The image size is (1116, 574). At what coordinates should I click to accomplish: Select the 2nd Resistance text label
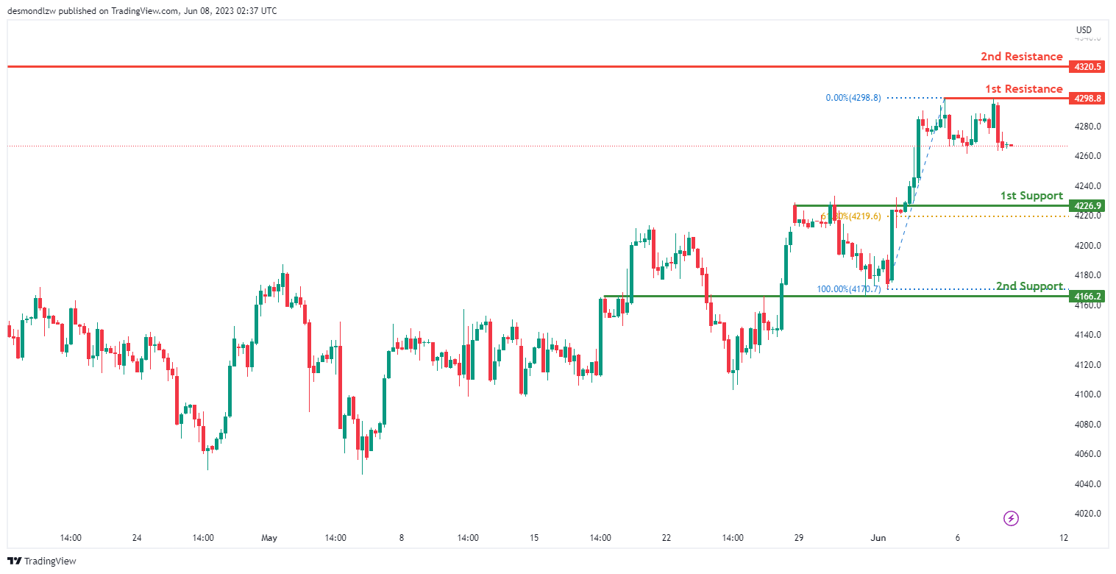tap(1021, 57)
